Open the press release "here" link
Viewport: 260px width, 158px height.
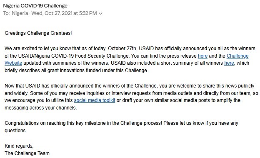click(x=202, y=56)
